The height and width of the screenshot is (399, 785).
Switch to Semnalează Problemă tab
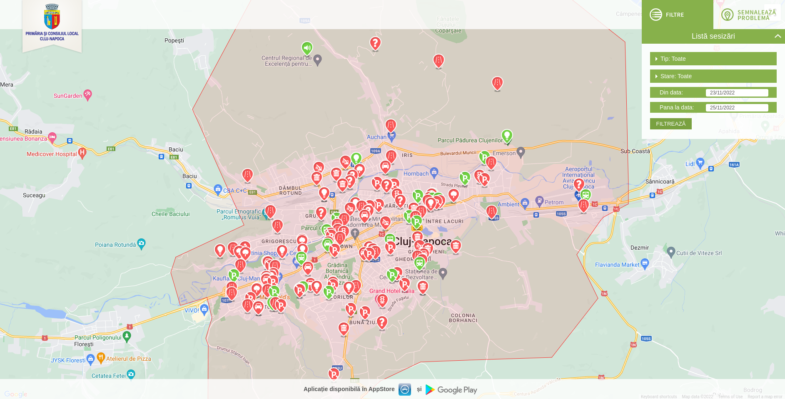(x=749, y=15)
